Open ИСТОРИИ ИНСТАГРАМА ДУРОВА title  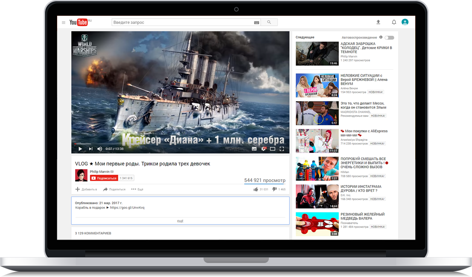361,188
